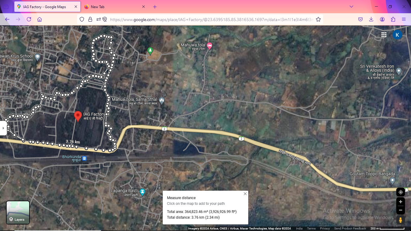Open Firefox application menu (hamburger)
Image resolution: width=411 pixels, height=231 pixels.
[404, 19]
